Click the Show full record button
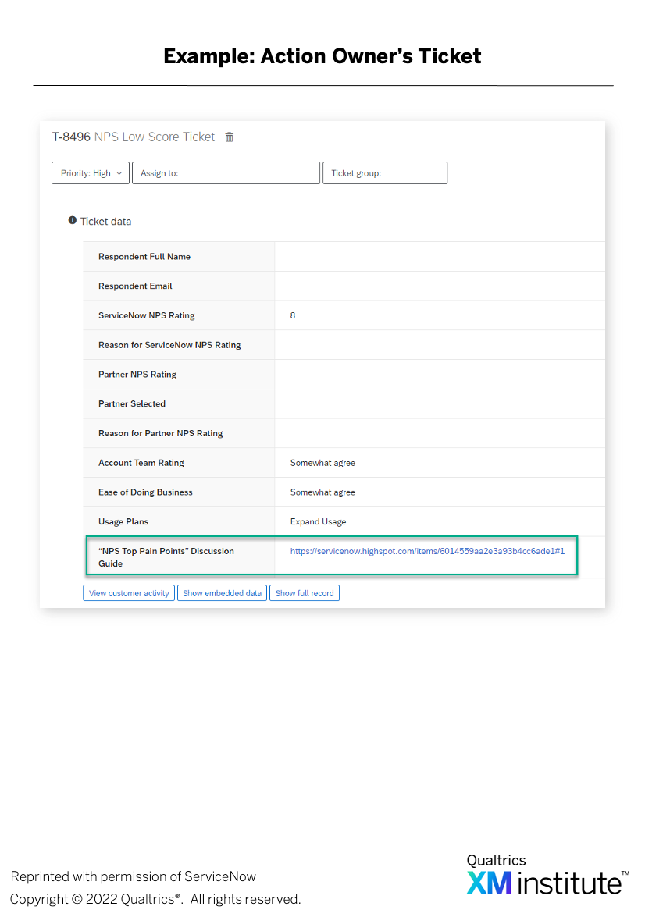 pyautogui.click(x=305, y=593)
